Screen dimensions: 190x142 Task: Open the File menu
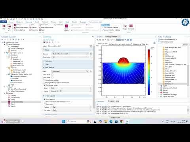(x=3, y=22)
